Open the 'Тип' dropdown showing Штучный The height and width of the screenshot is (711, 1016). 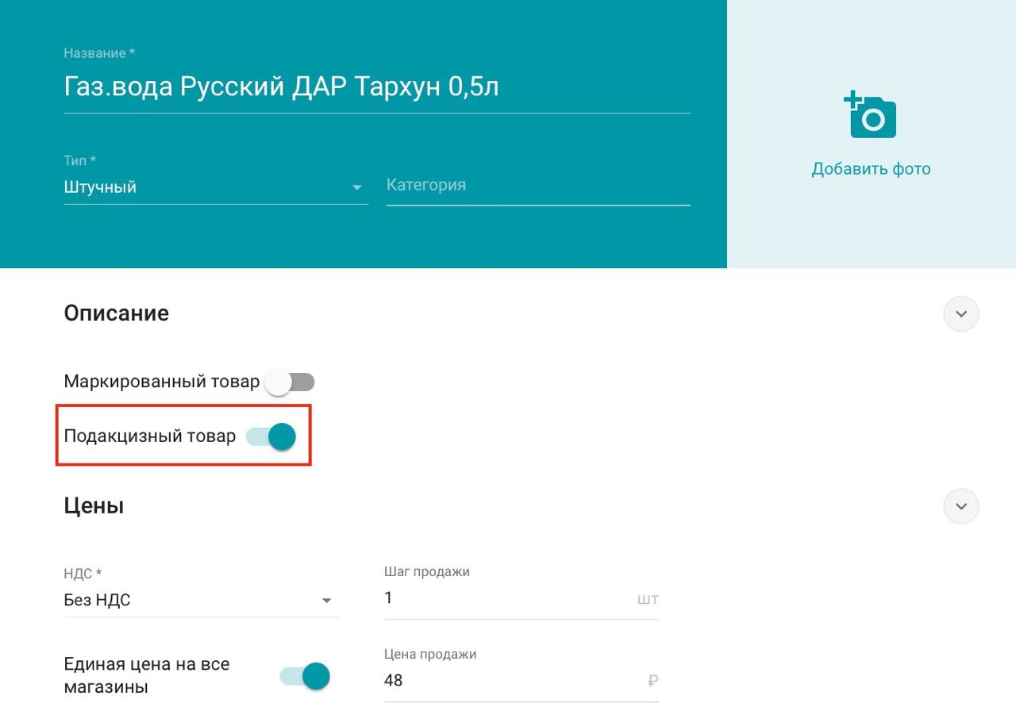(x=215, y=187)
